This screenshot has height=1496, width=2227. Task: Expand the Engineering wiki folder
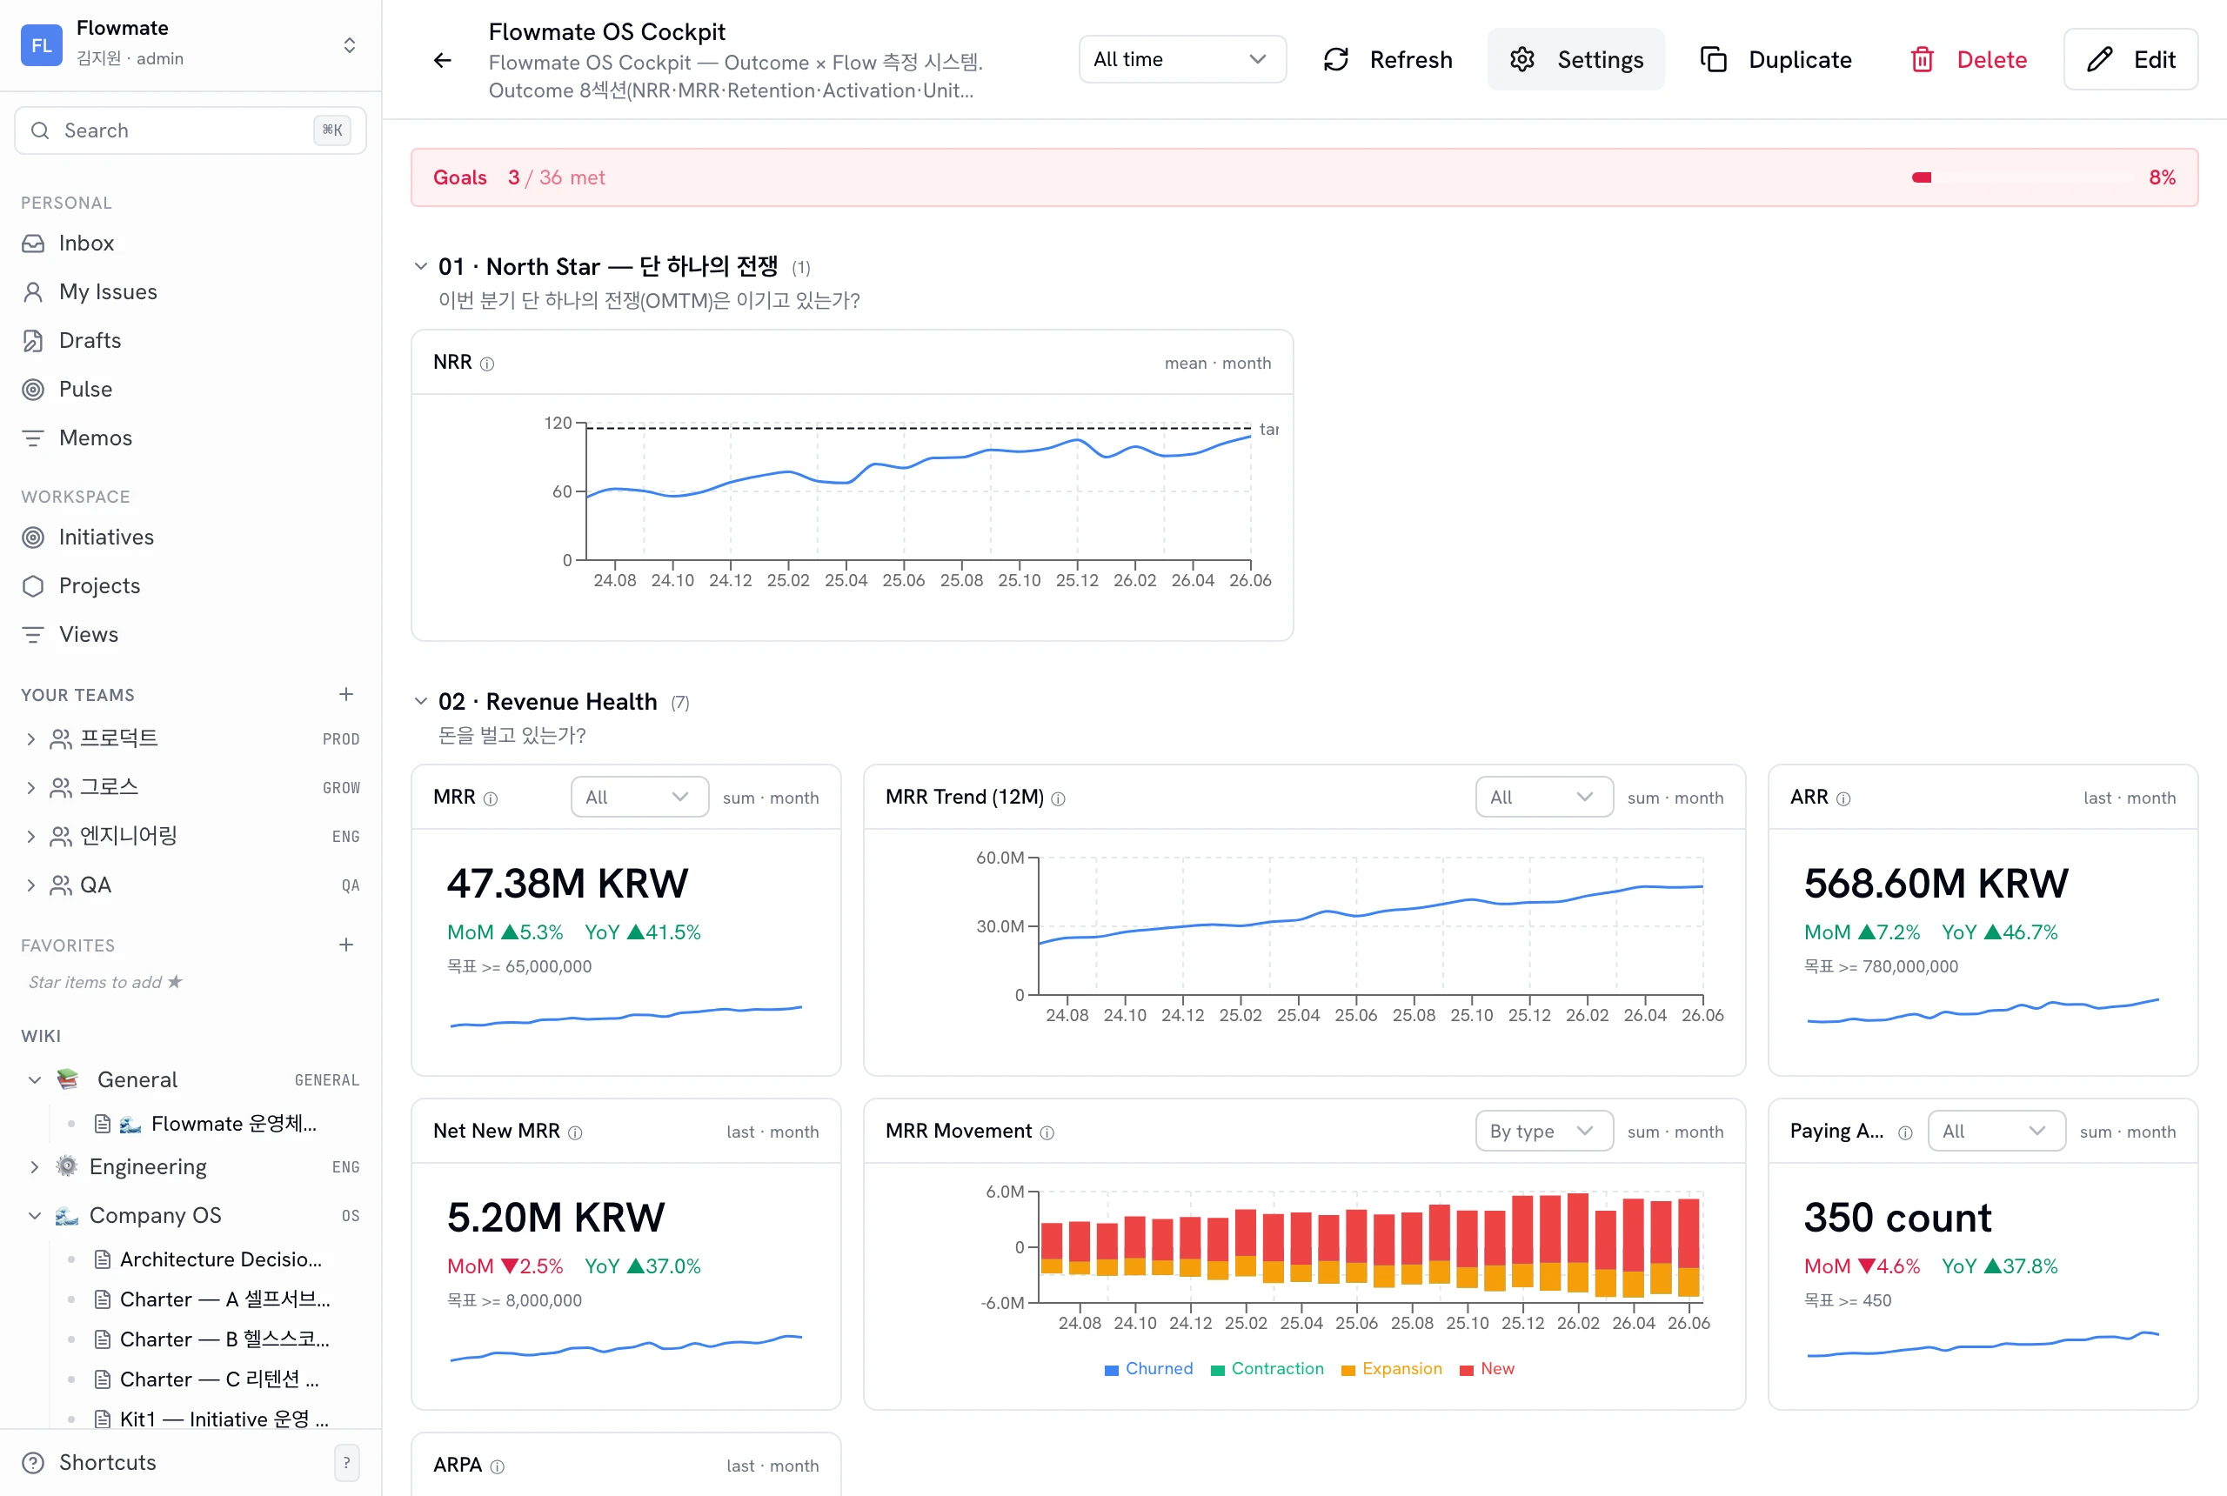coord(34,1167)
